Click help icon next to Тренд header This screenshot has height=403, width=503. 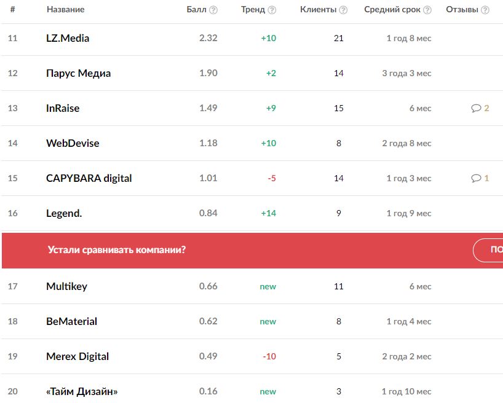pyautogui.click(x=272, y=10)
